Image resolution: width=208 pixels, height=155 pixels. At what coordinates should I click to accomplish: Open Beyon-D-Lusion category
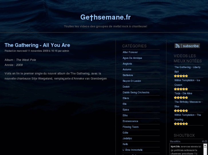click(132, 81)
